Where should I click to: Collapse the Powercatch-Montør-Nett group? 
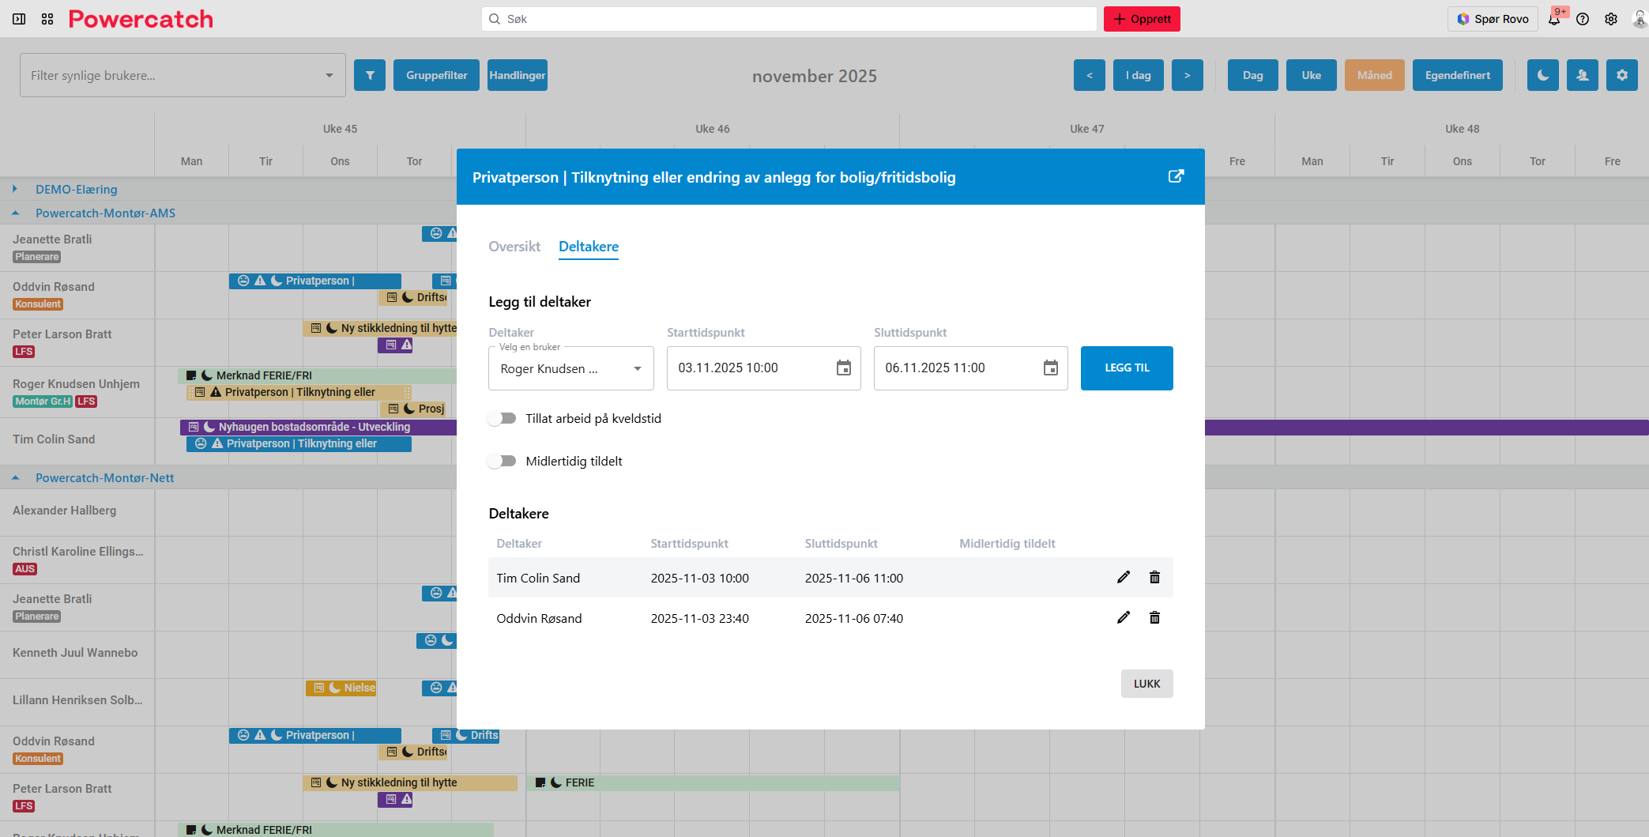15,477
